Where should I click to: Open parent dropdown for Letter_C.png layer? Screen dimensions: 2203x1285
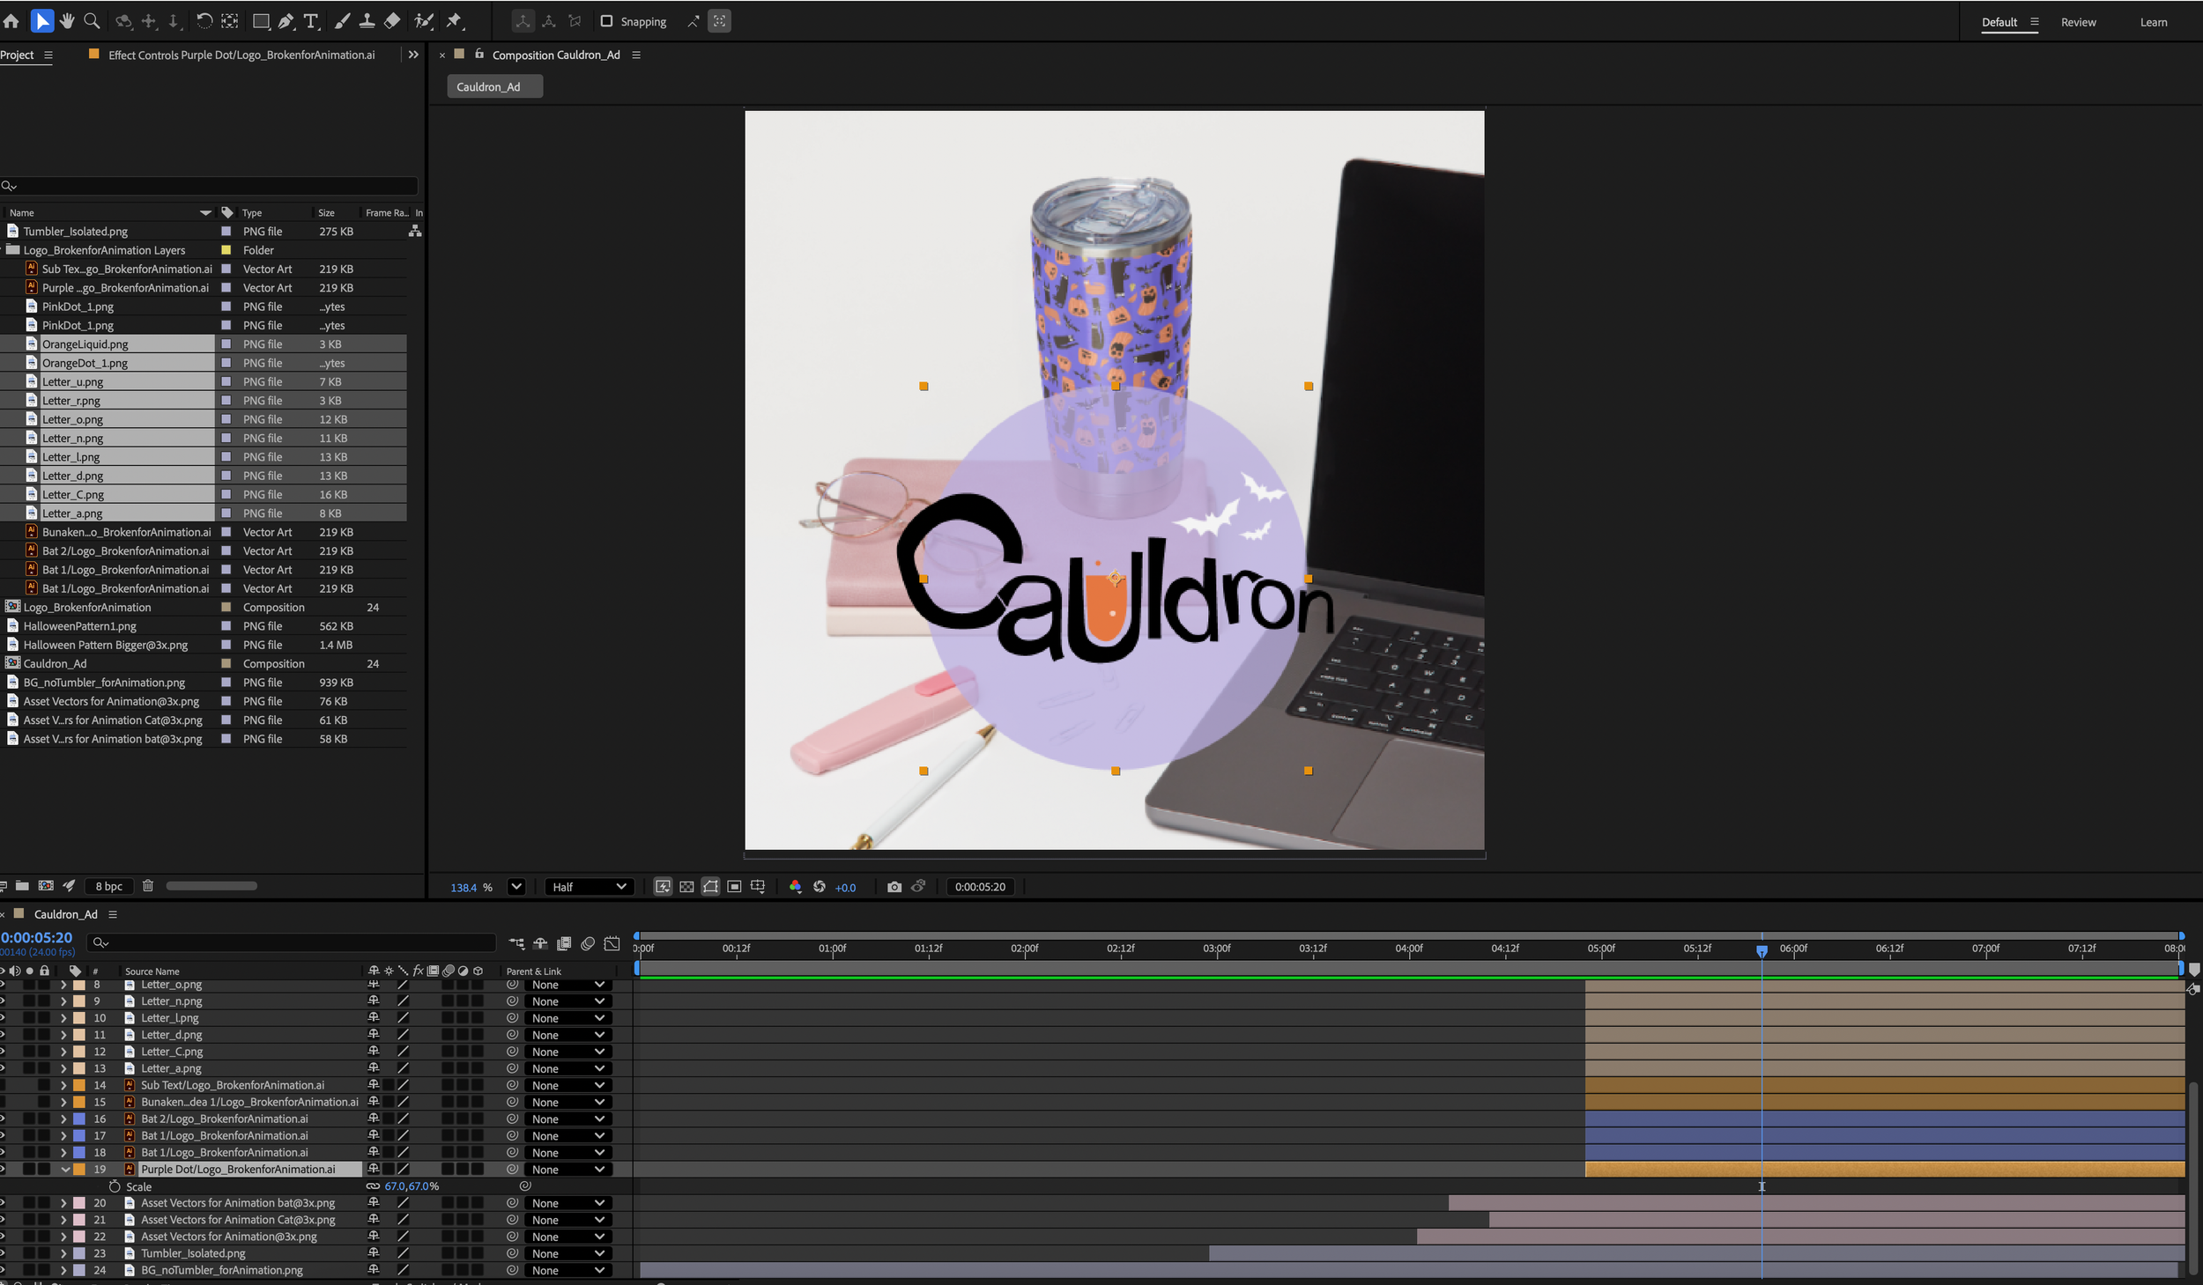pyautogui.click(x=567, y=1052)
